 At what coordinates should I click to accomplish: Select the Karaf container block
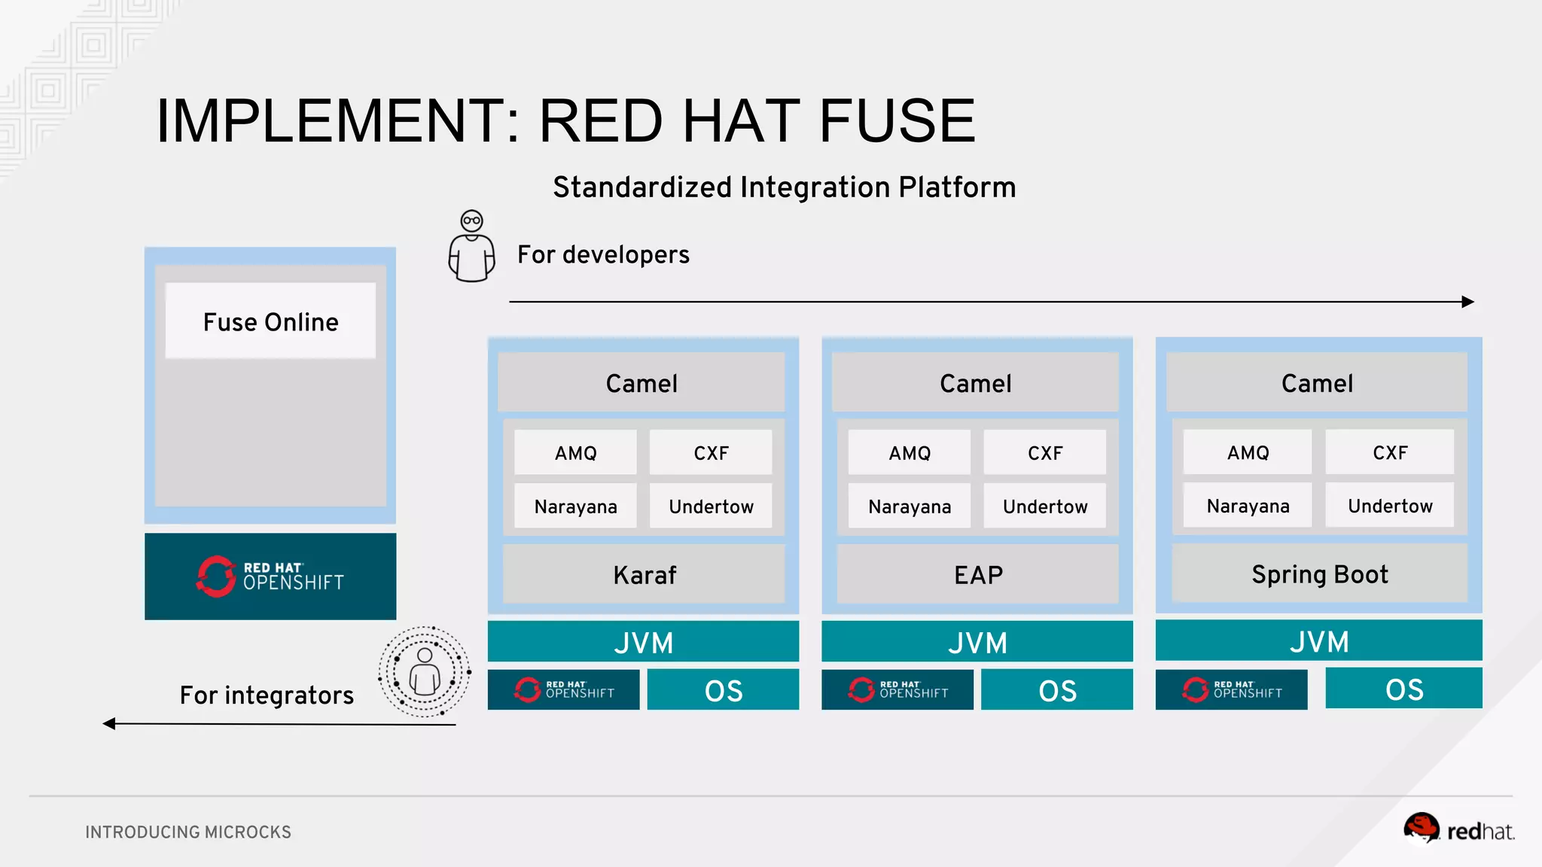(x=644, y=575)
